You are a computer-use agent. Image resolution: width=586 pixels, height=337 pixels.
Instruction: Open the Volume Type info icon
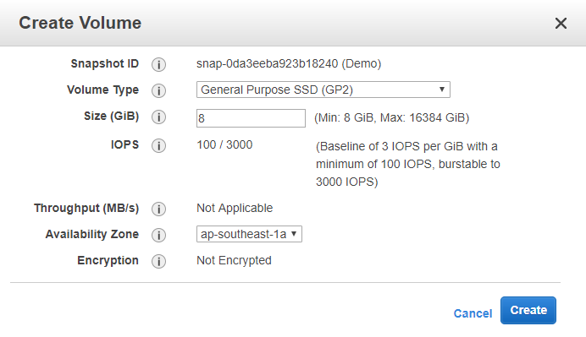coord(158,90)
